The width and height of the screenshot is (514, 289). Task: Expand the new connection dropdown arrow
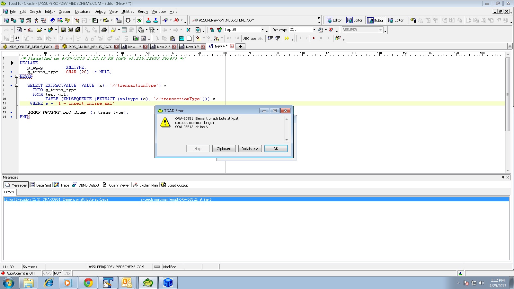click(x=171, y=20)
